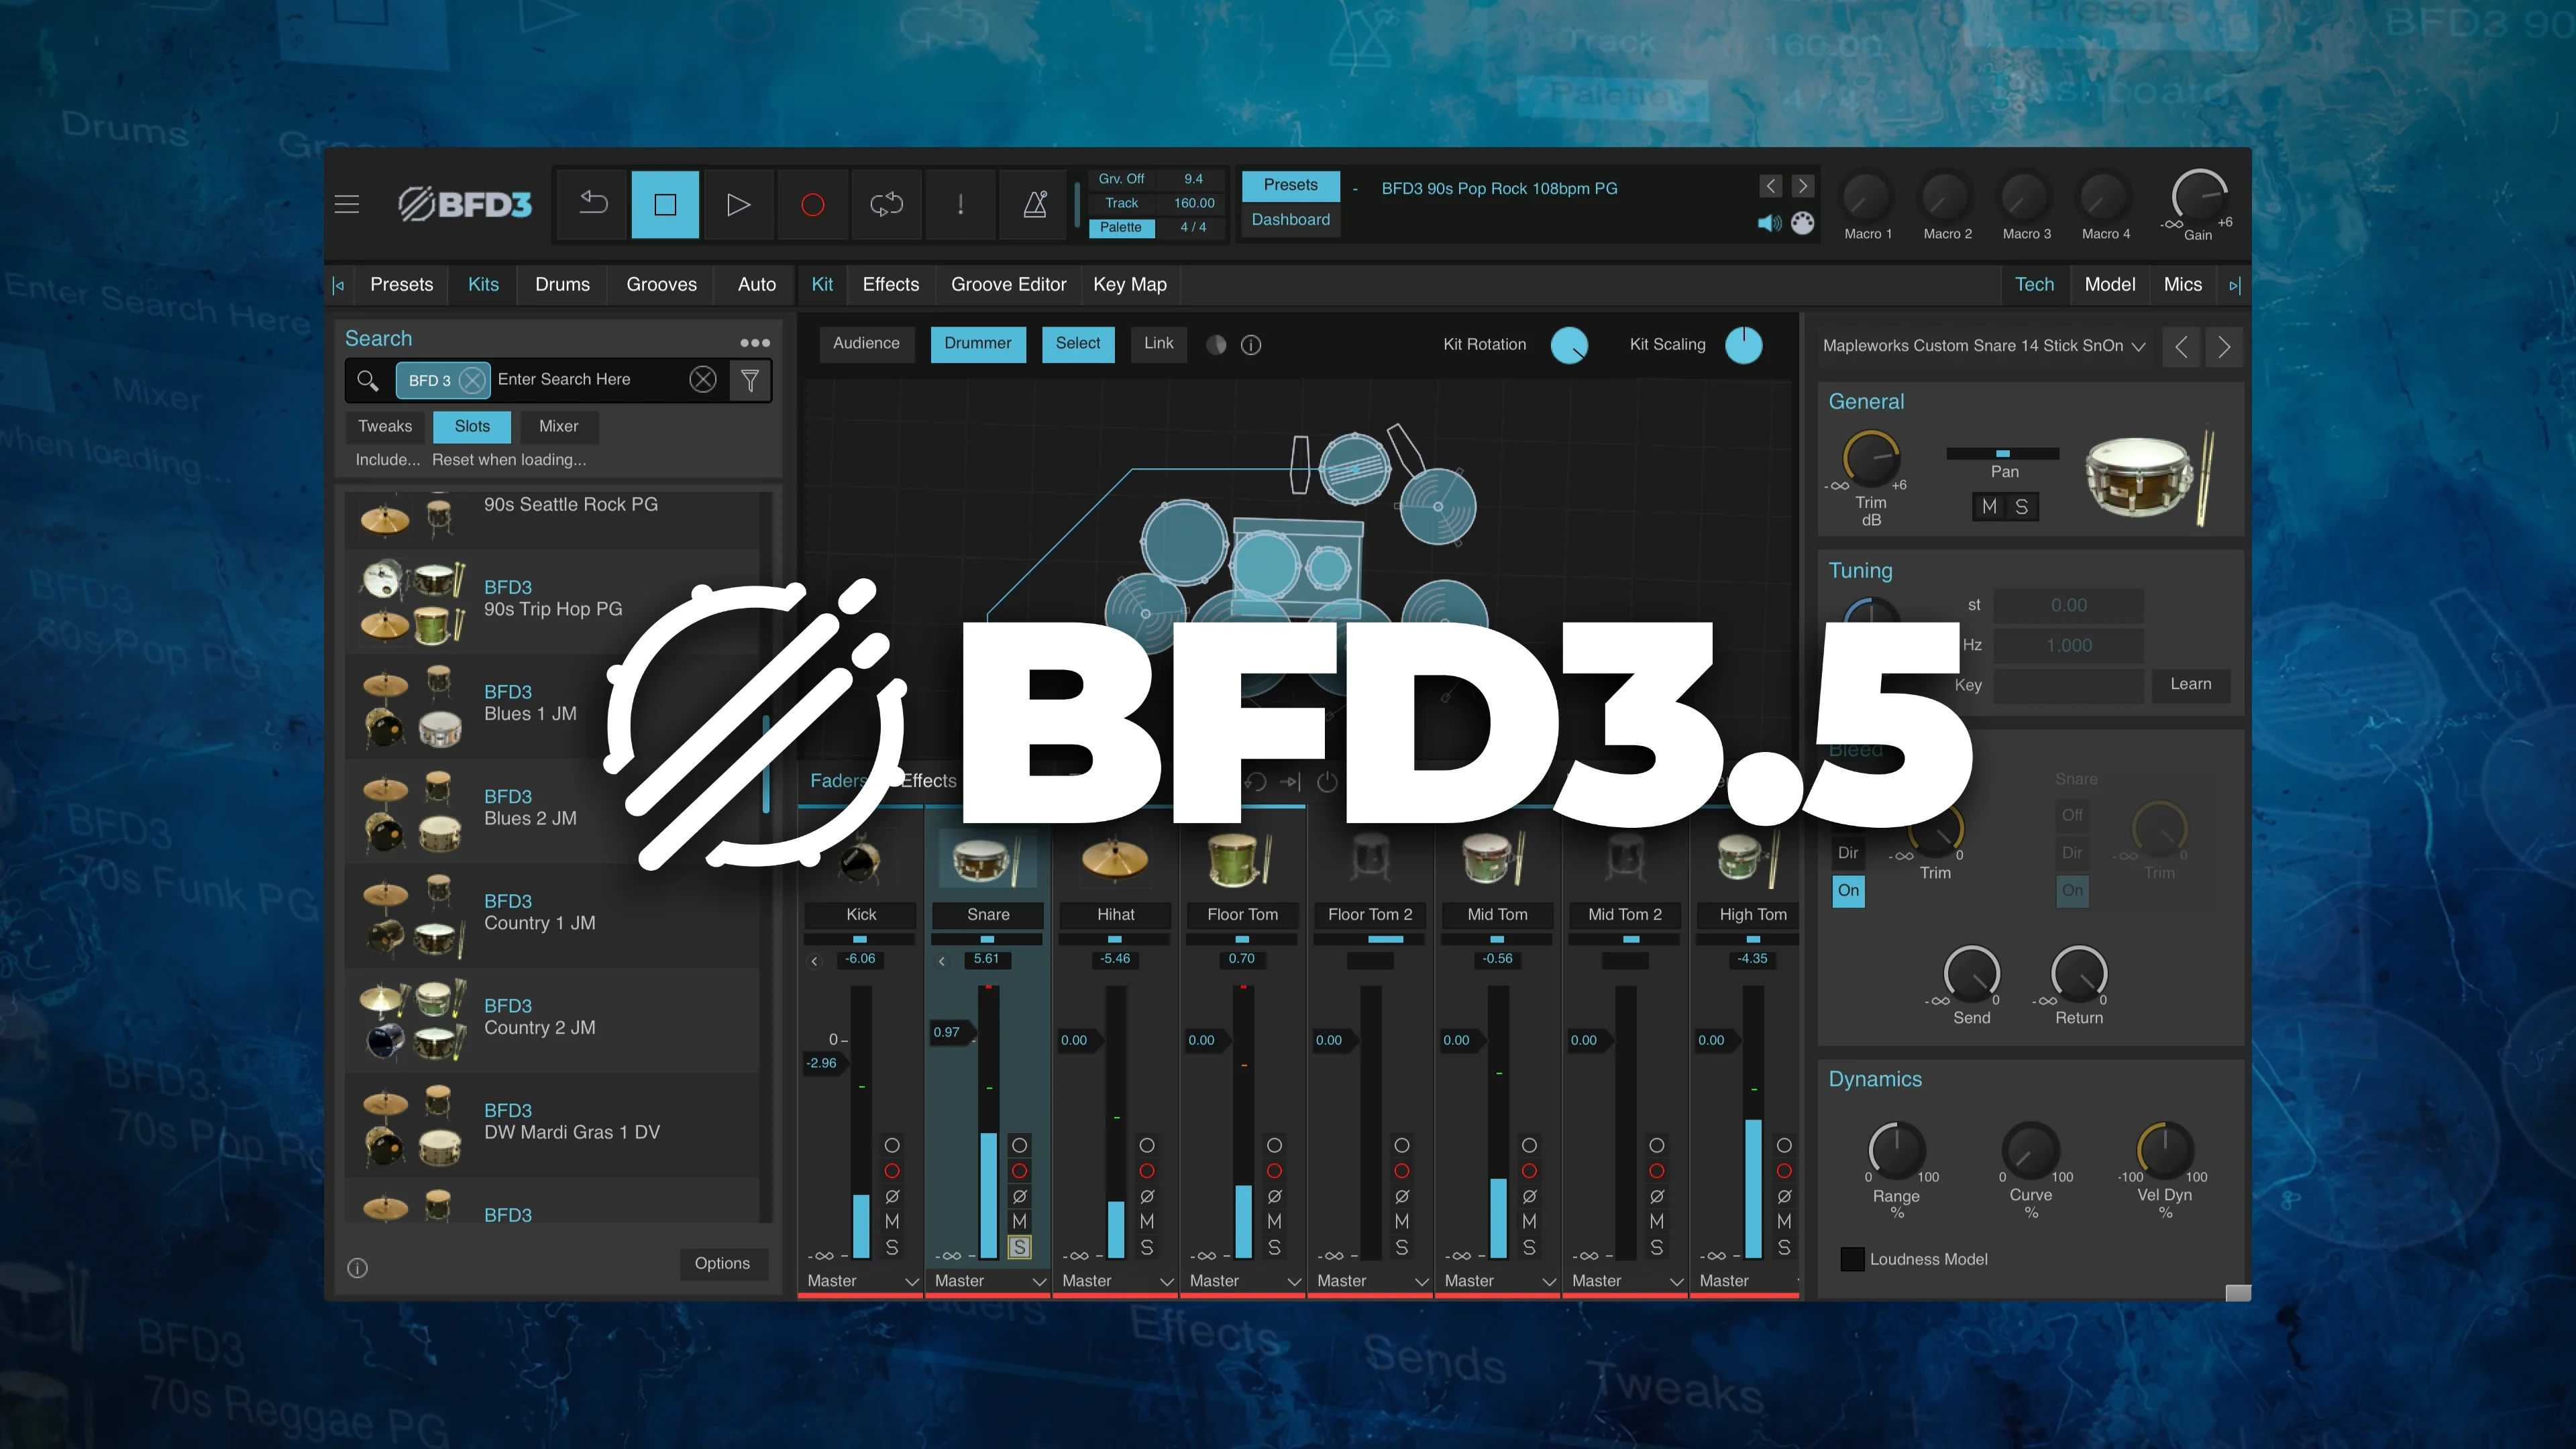Solo the drum with General panel S
2576x1449 pixels.
tap(2021, 507)
